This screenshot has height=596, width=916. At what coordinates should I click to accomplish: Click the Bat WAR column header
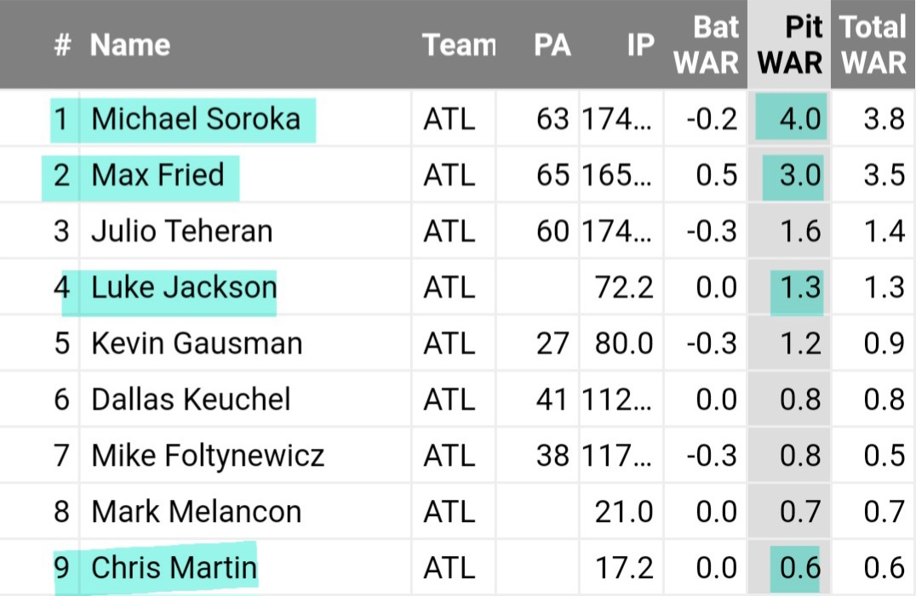tap(706, 45)
